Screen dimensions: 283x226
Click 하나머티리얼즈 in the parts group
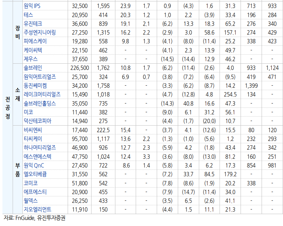40,148
